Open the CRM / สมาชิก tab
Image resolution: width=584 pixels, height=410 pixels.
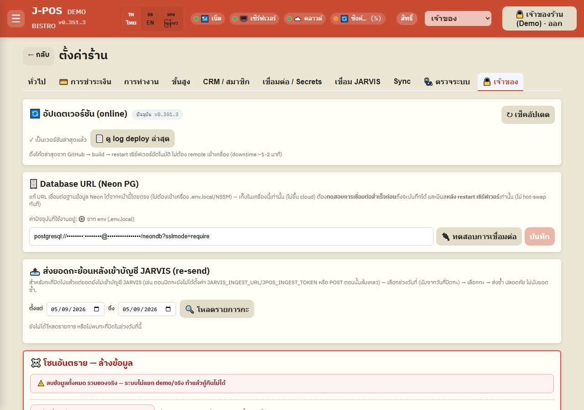click(x=226, y=82)
